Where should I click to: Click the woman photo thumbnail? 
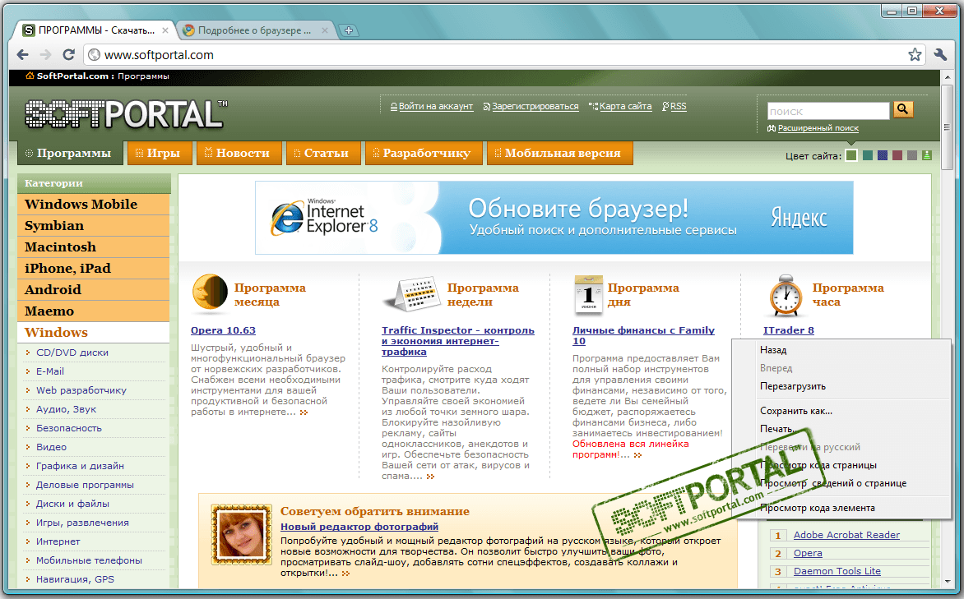tap(241, 534)
